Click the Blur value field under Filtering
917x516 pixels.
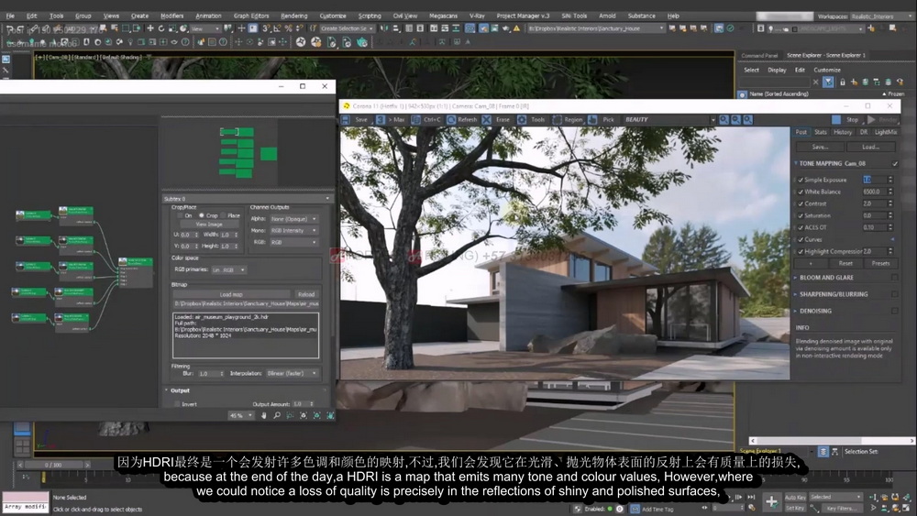(209, 373)
